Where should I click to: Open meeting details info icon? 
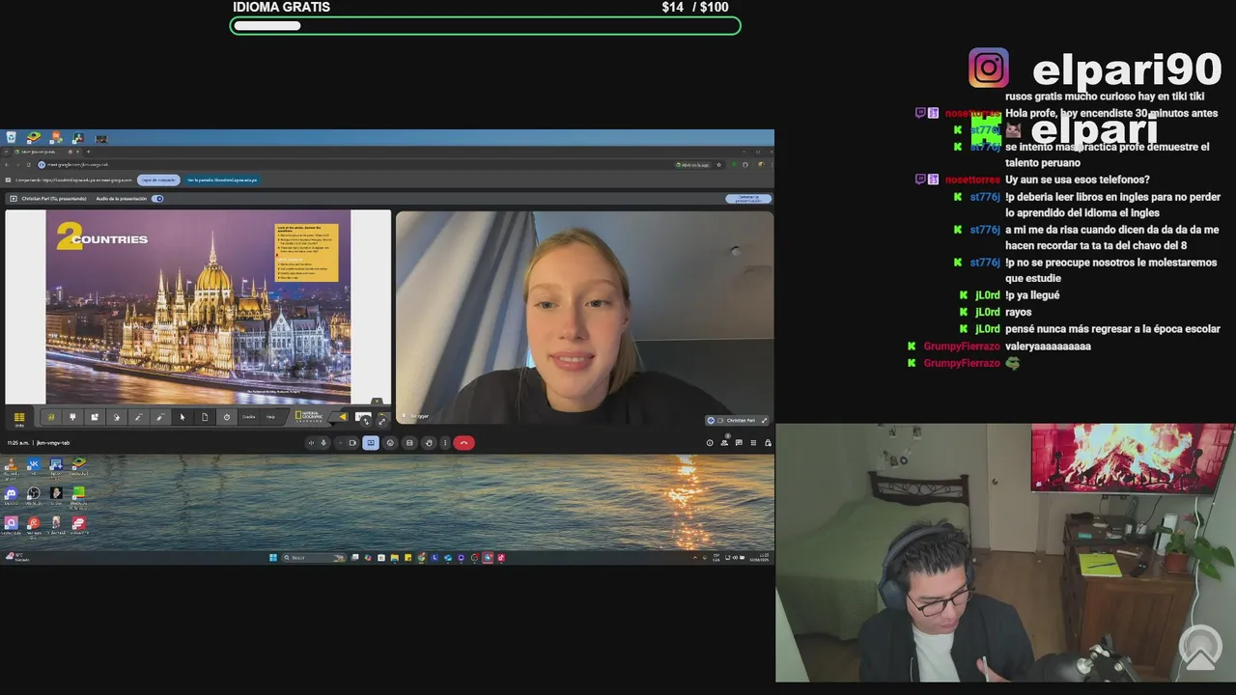click(710, 443)
